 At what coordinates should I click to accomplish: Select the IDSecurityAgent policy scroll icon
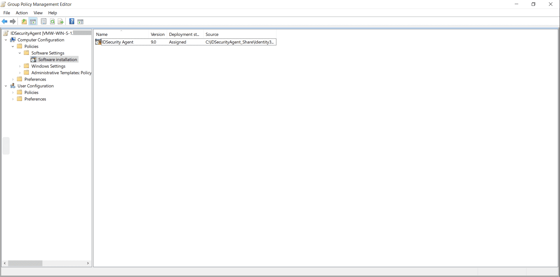click(6, 33)
